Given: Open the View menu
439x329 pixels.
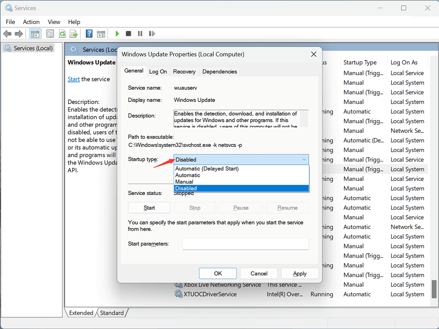Looking at the screenshot, I should click(54, 22).
